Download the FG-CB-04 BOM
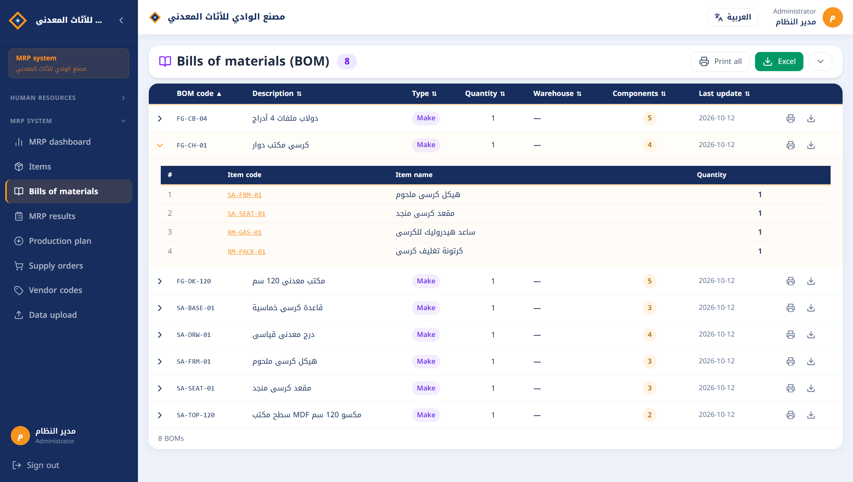 (x=811, y=118)
